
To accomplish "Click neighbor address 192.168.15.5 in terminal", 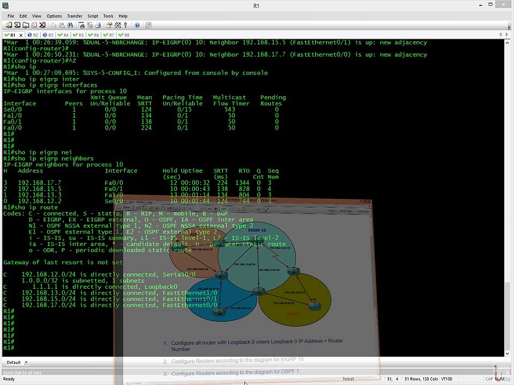I will point(39,189).
